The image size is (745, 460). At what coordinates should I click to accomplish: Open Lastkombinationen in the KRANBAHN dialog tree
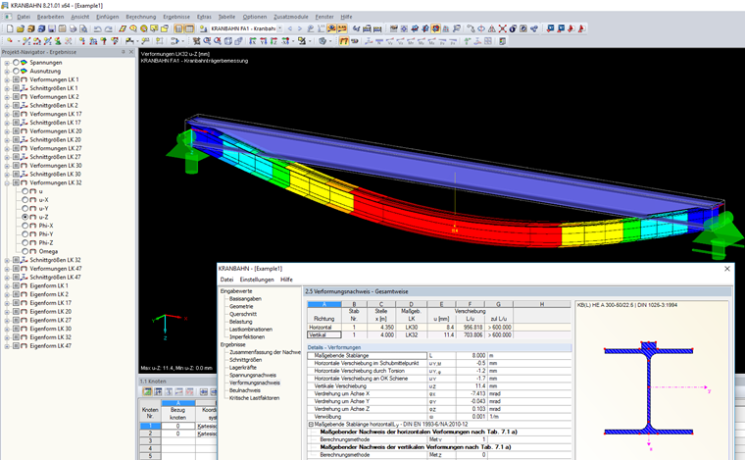[251, 330]
